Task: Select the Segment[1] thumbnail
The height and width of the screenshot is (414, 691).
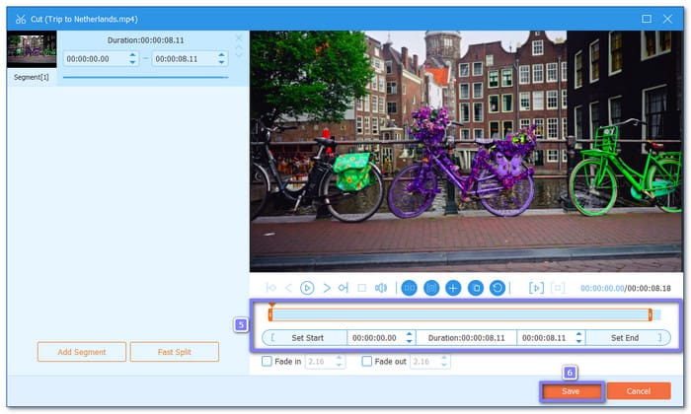Action: tap(30, 50)
